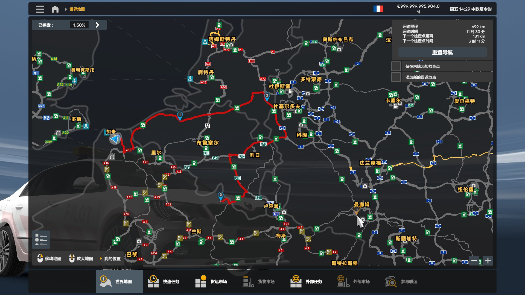
Task: Enable 仅在末端添加检查点 checkbox
Action: point(396,66)
